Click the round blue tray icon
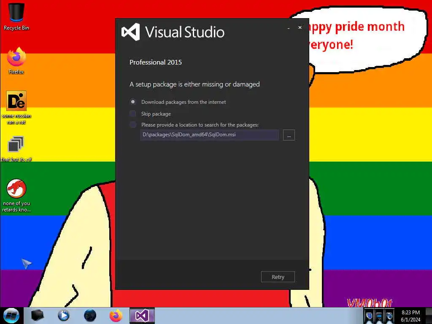Viewport: 432px width, 324px height. (389, 316)
